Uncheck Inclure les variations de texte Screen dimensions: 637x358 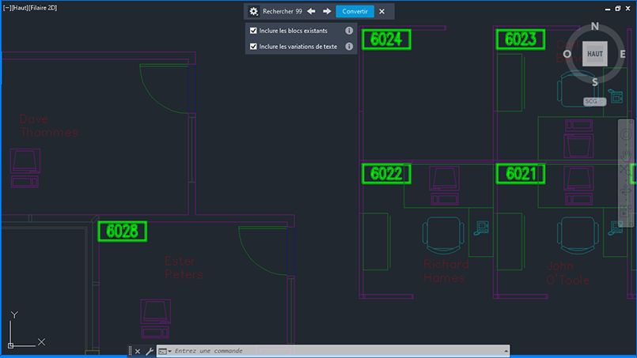tap(253, 47)
